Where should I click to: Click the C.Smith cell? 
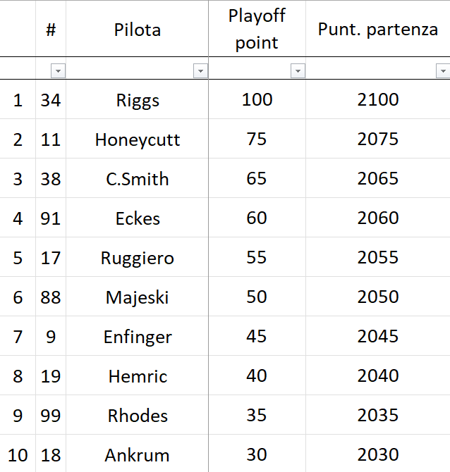click(x=137, y=178)
